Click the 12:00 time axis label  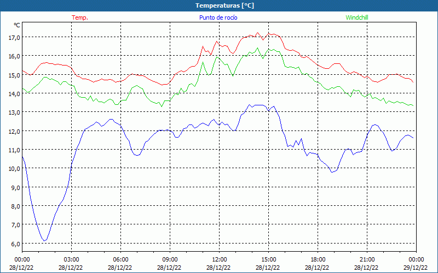[220, 260]
